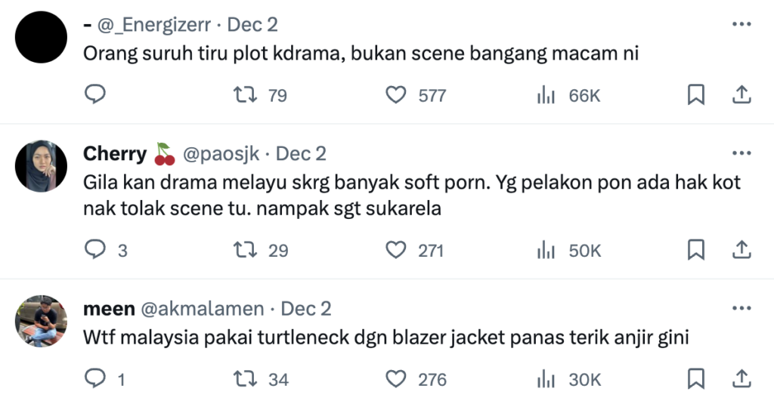774x404 pixels.
Task: Reply to Cherry's tweet
Action: click(x=94, y=250)
